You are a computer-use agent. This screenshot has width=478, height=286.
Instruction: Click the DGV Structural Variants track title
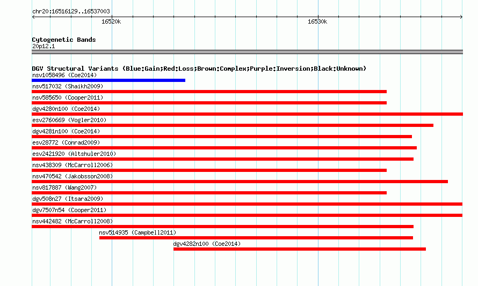pos(199,69)
